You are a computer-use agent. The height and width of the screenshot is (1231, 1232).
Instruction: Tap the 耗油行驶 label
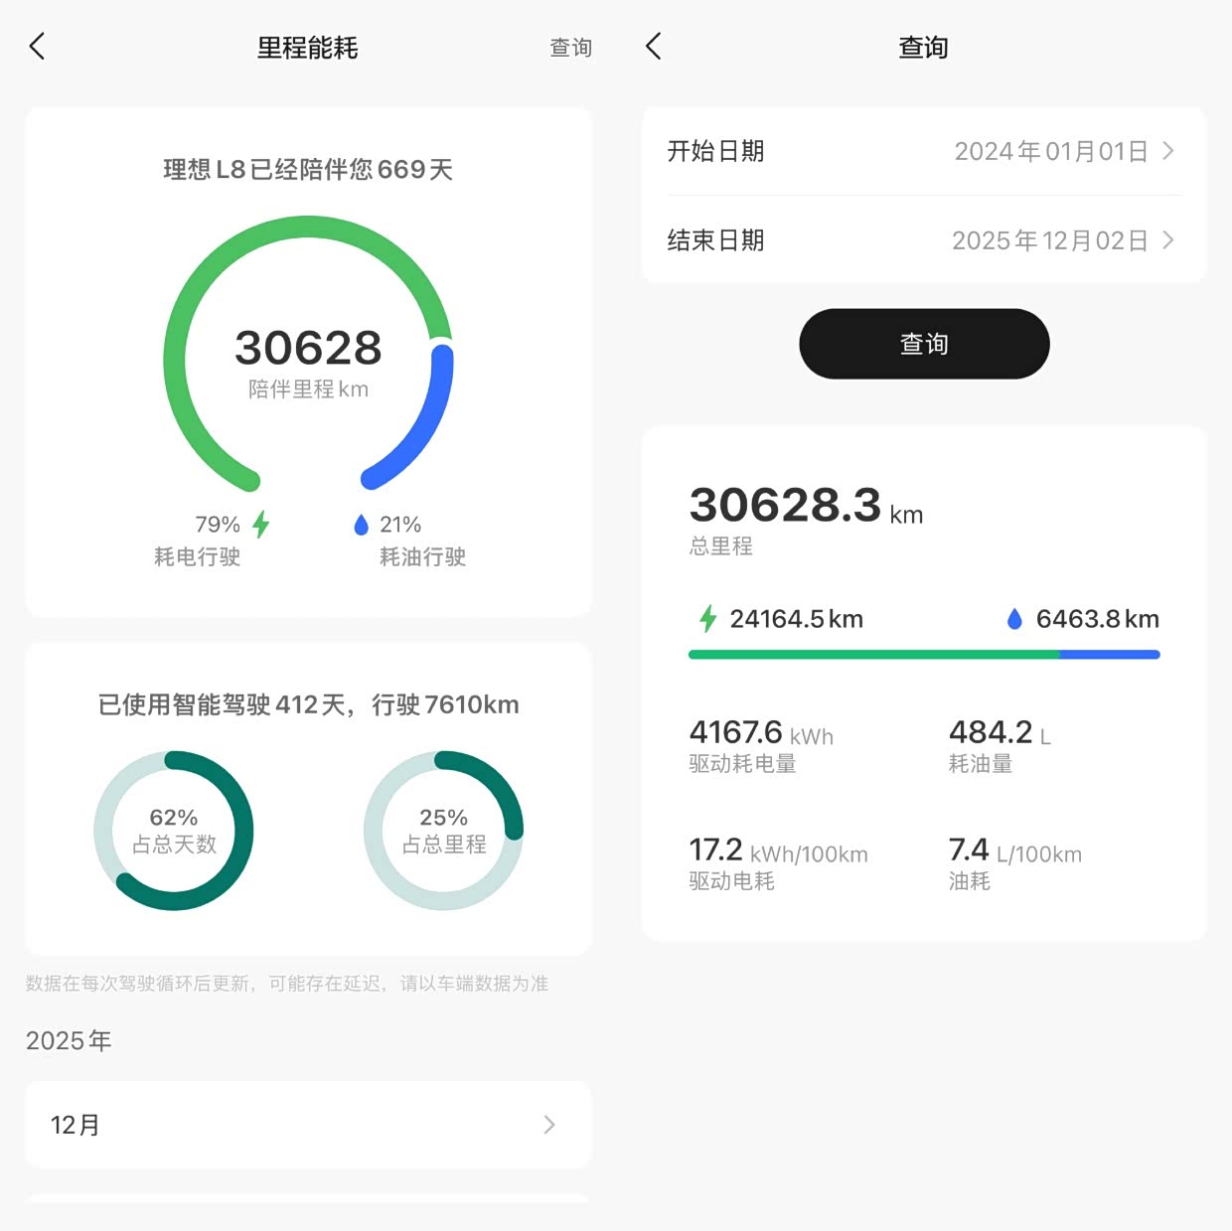coord(422,556)
